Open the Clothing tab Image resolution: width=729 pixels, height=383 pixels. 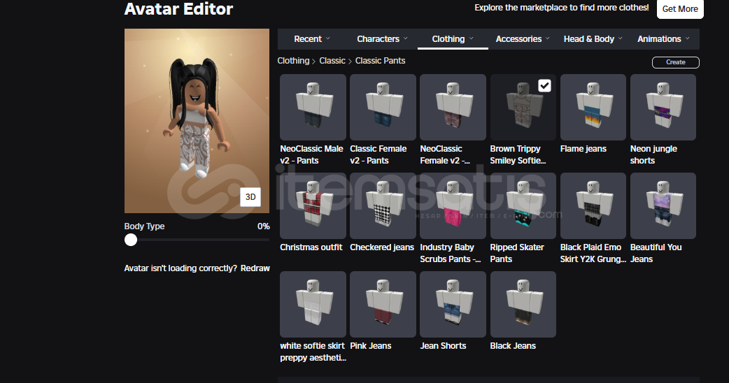(x=453, y=39)
